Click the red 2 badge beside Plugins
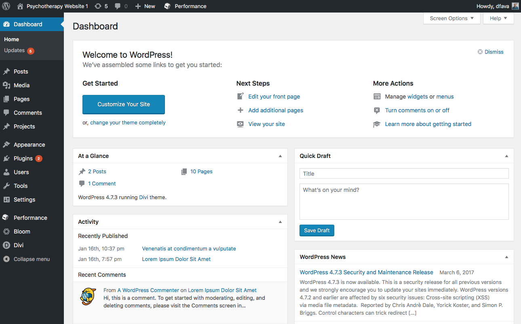This screenshot has width=521, height=324. 39,158
